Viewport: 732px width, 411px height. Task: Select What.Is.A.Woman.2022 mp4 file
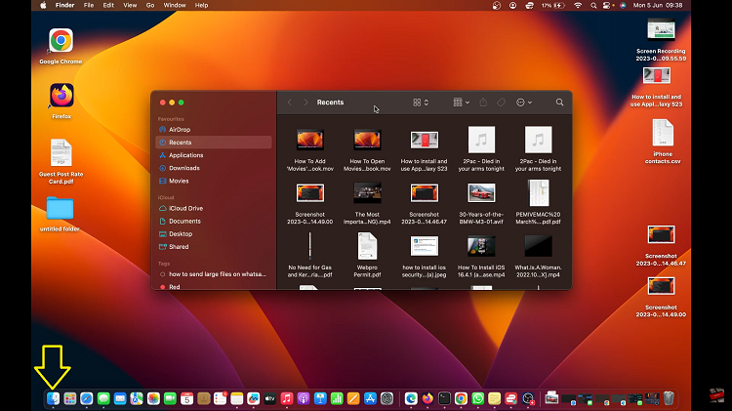[x=538, y=255]
